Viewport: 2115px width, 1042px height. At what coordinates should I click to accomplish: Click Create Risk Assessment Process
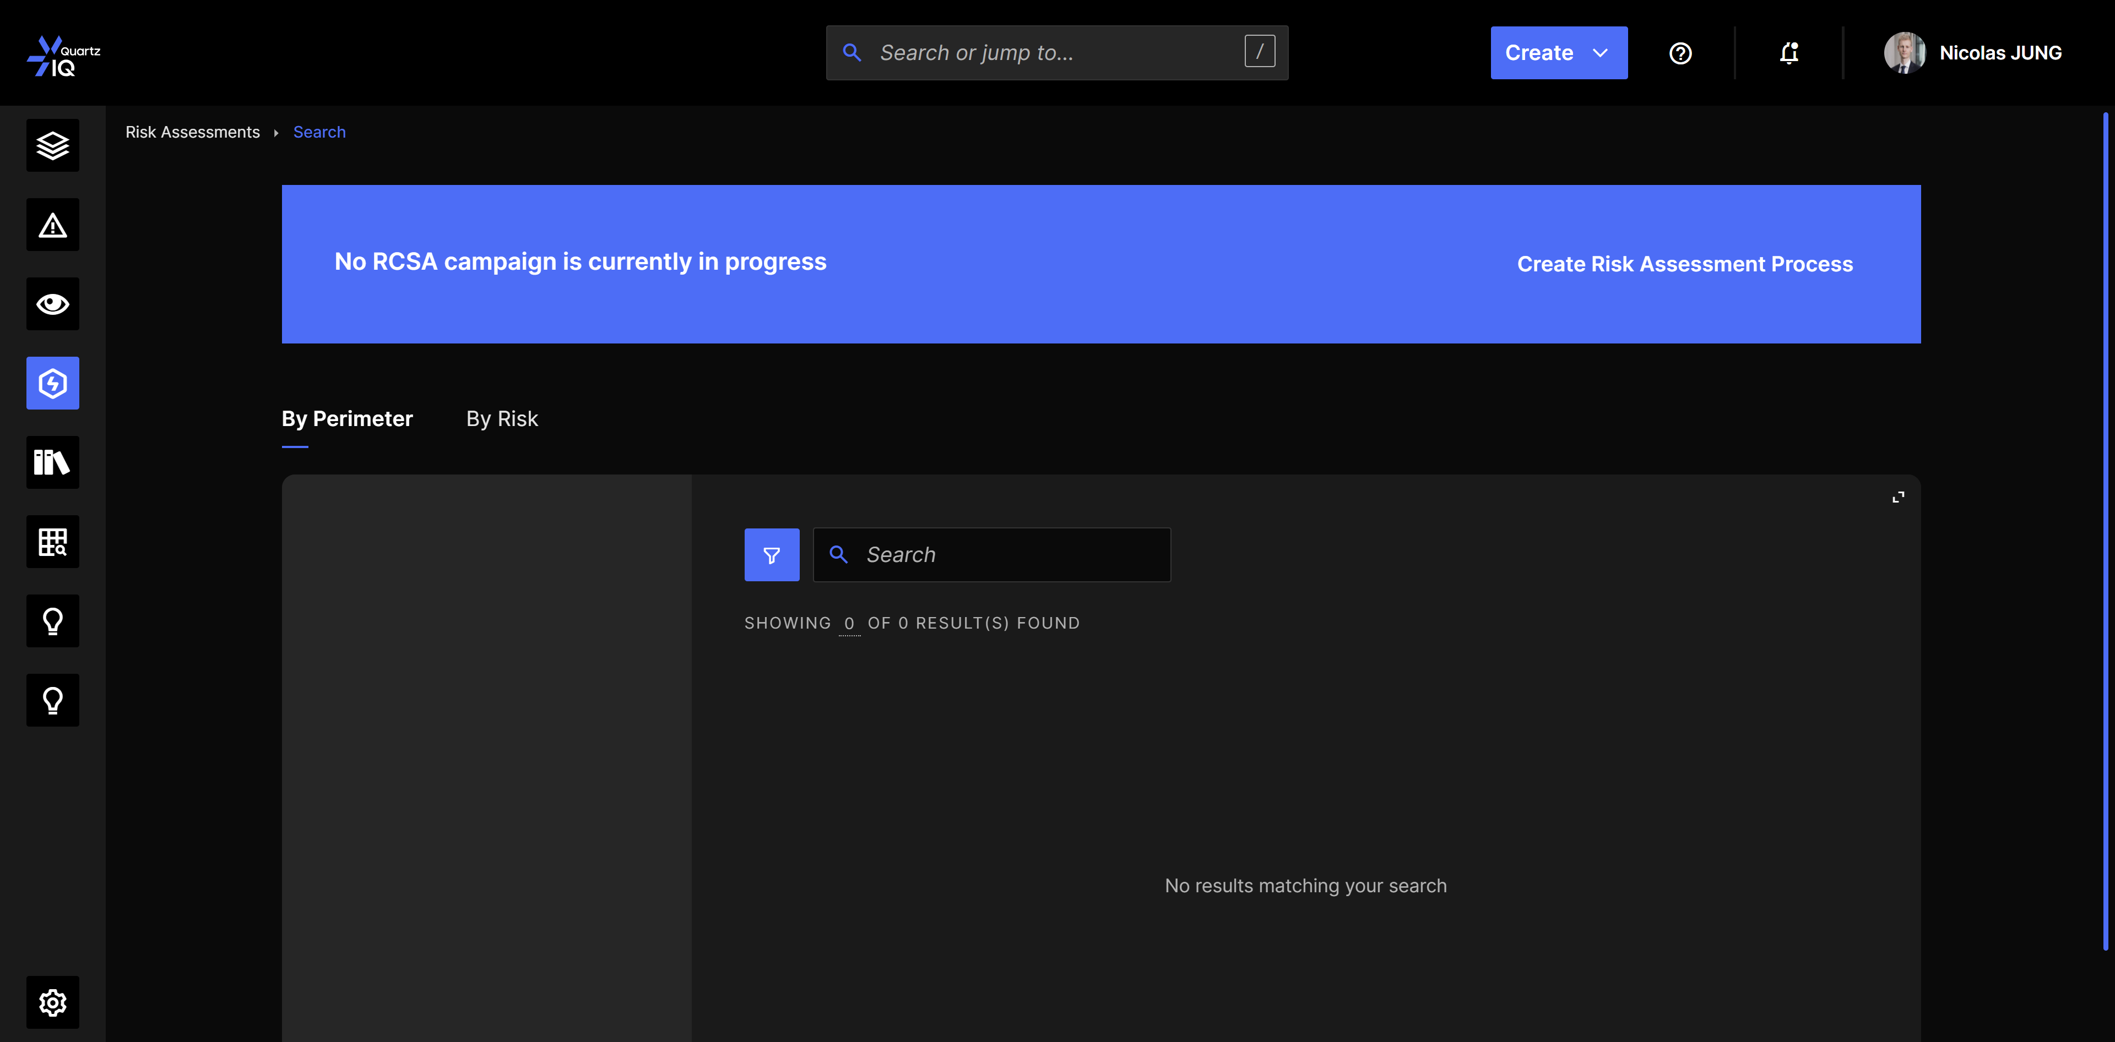point(1684,264)
